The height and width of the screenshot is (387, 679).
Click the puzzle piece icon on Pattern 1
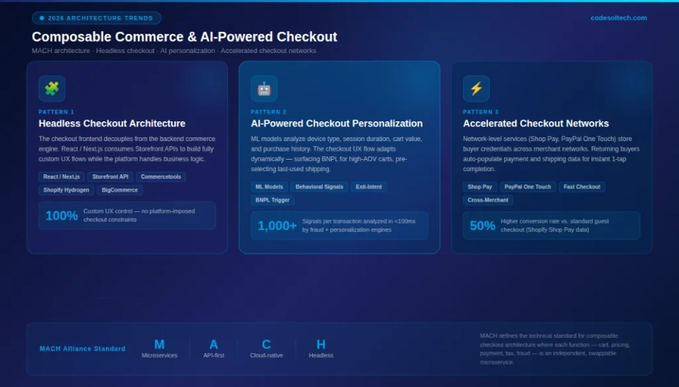52,88
